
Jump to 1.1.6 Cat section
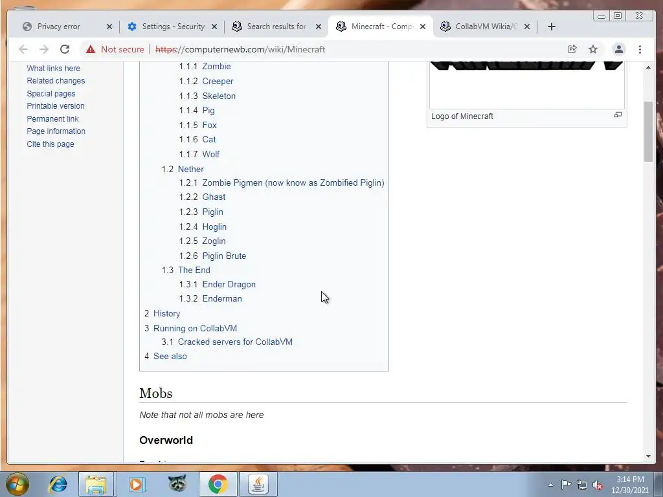coord(197,140)
